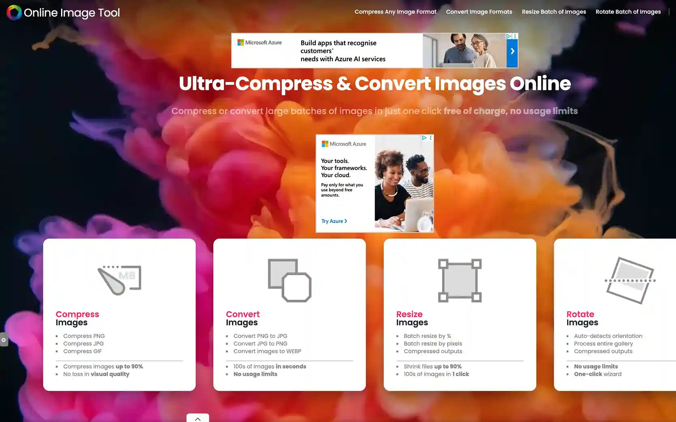Click 'No loss in visual quality' text
Screen dimensions: 676x422
click(96, 374)
